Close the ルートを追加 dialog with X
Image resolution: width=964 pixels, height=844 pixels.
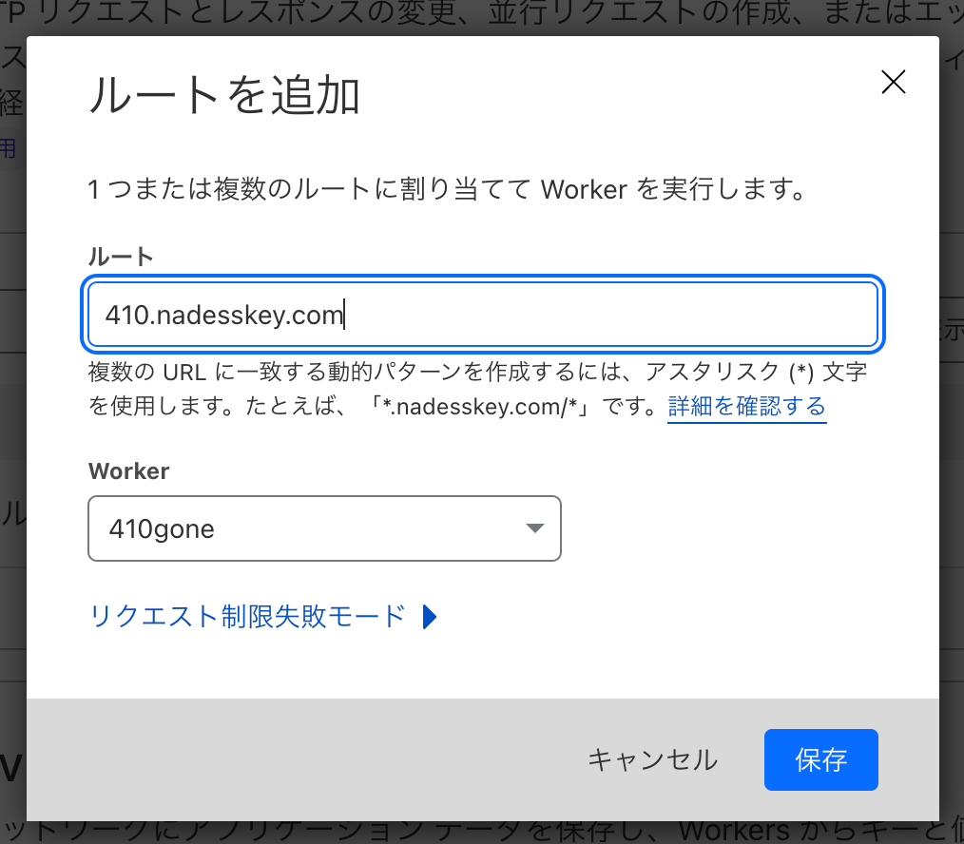click(x=893, y=83)
